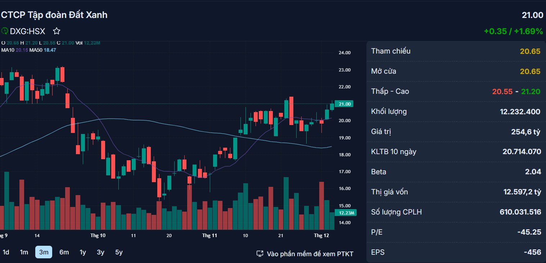The height and width of the screenshot is (263, 546).
Task: Select the highlighted 3m timeframe tab
Action: 44,252
